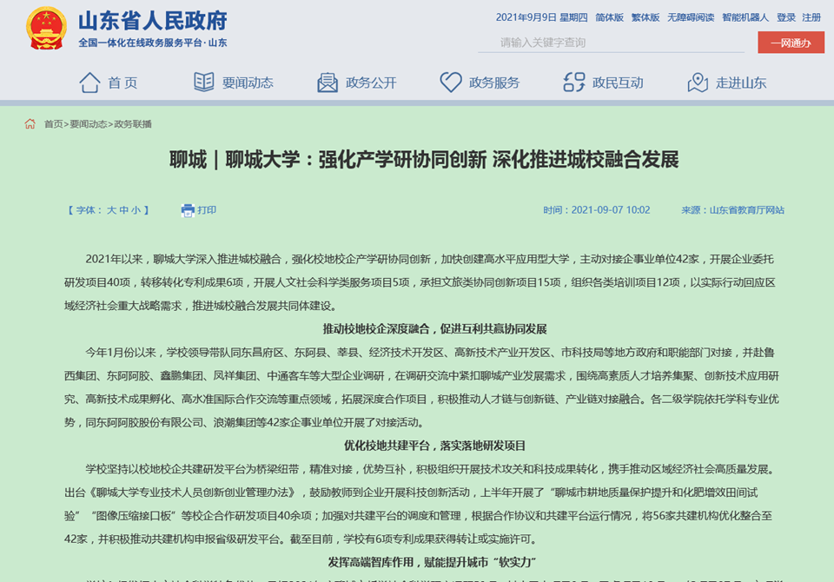Click the 登录 login link
Viewport: 834px width, 582px height.
tap(785, 17)
